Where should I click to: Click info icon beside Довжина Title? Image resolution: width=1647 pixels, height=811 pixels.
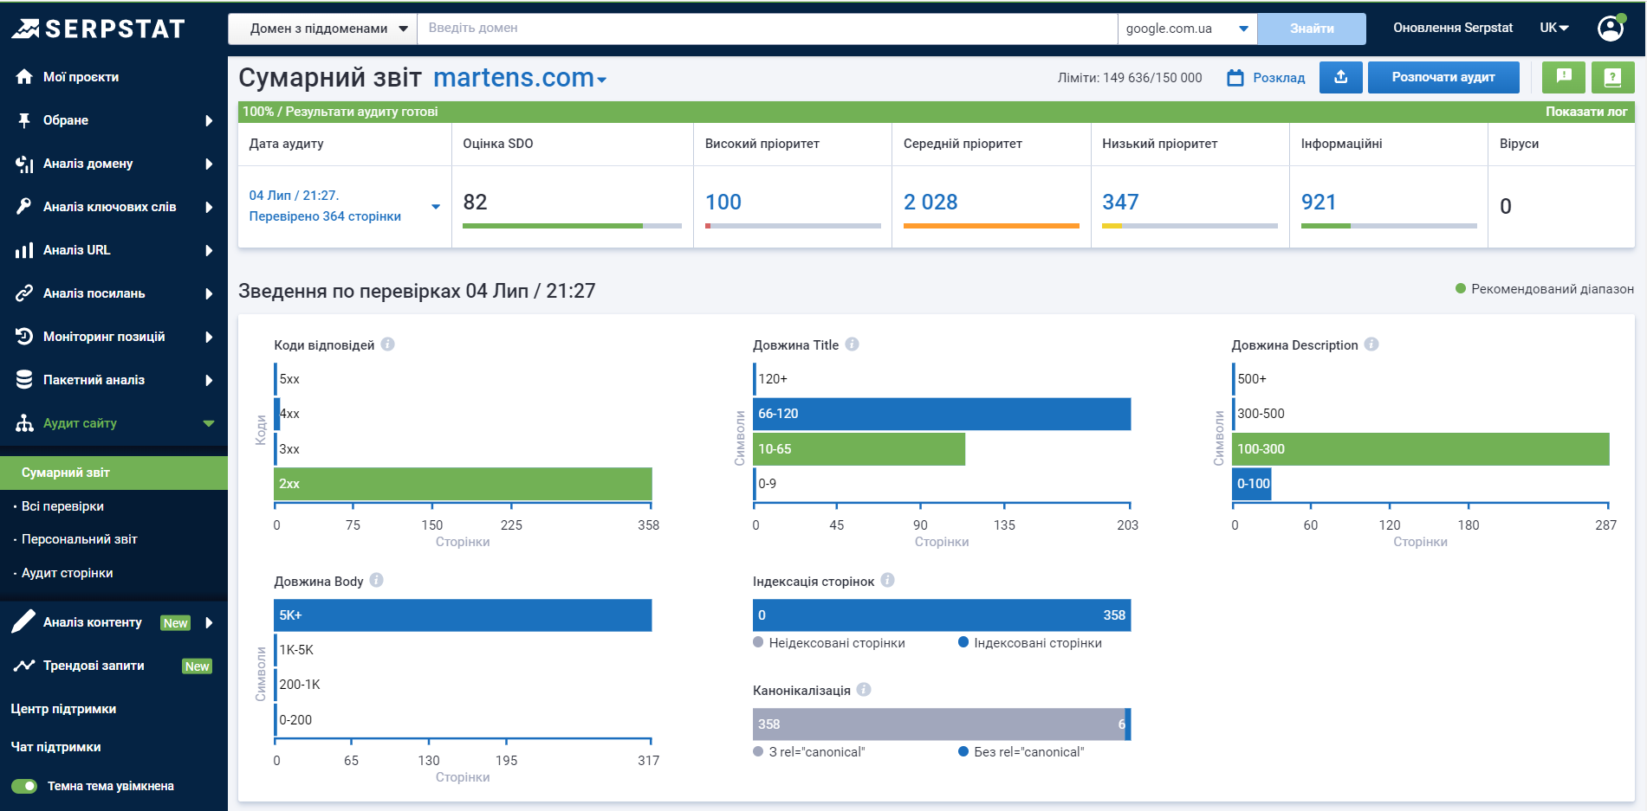click(x=853, y=344)
